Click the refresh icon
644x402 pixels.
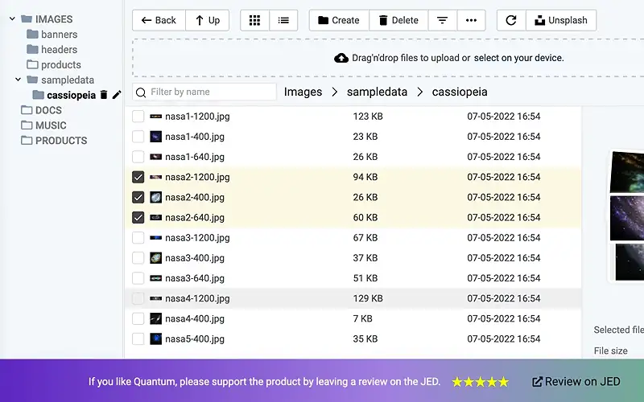(x=511, y=20)
